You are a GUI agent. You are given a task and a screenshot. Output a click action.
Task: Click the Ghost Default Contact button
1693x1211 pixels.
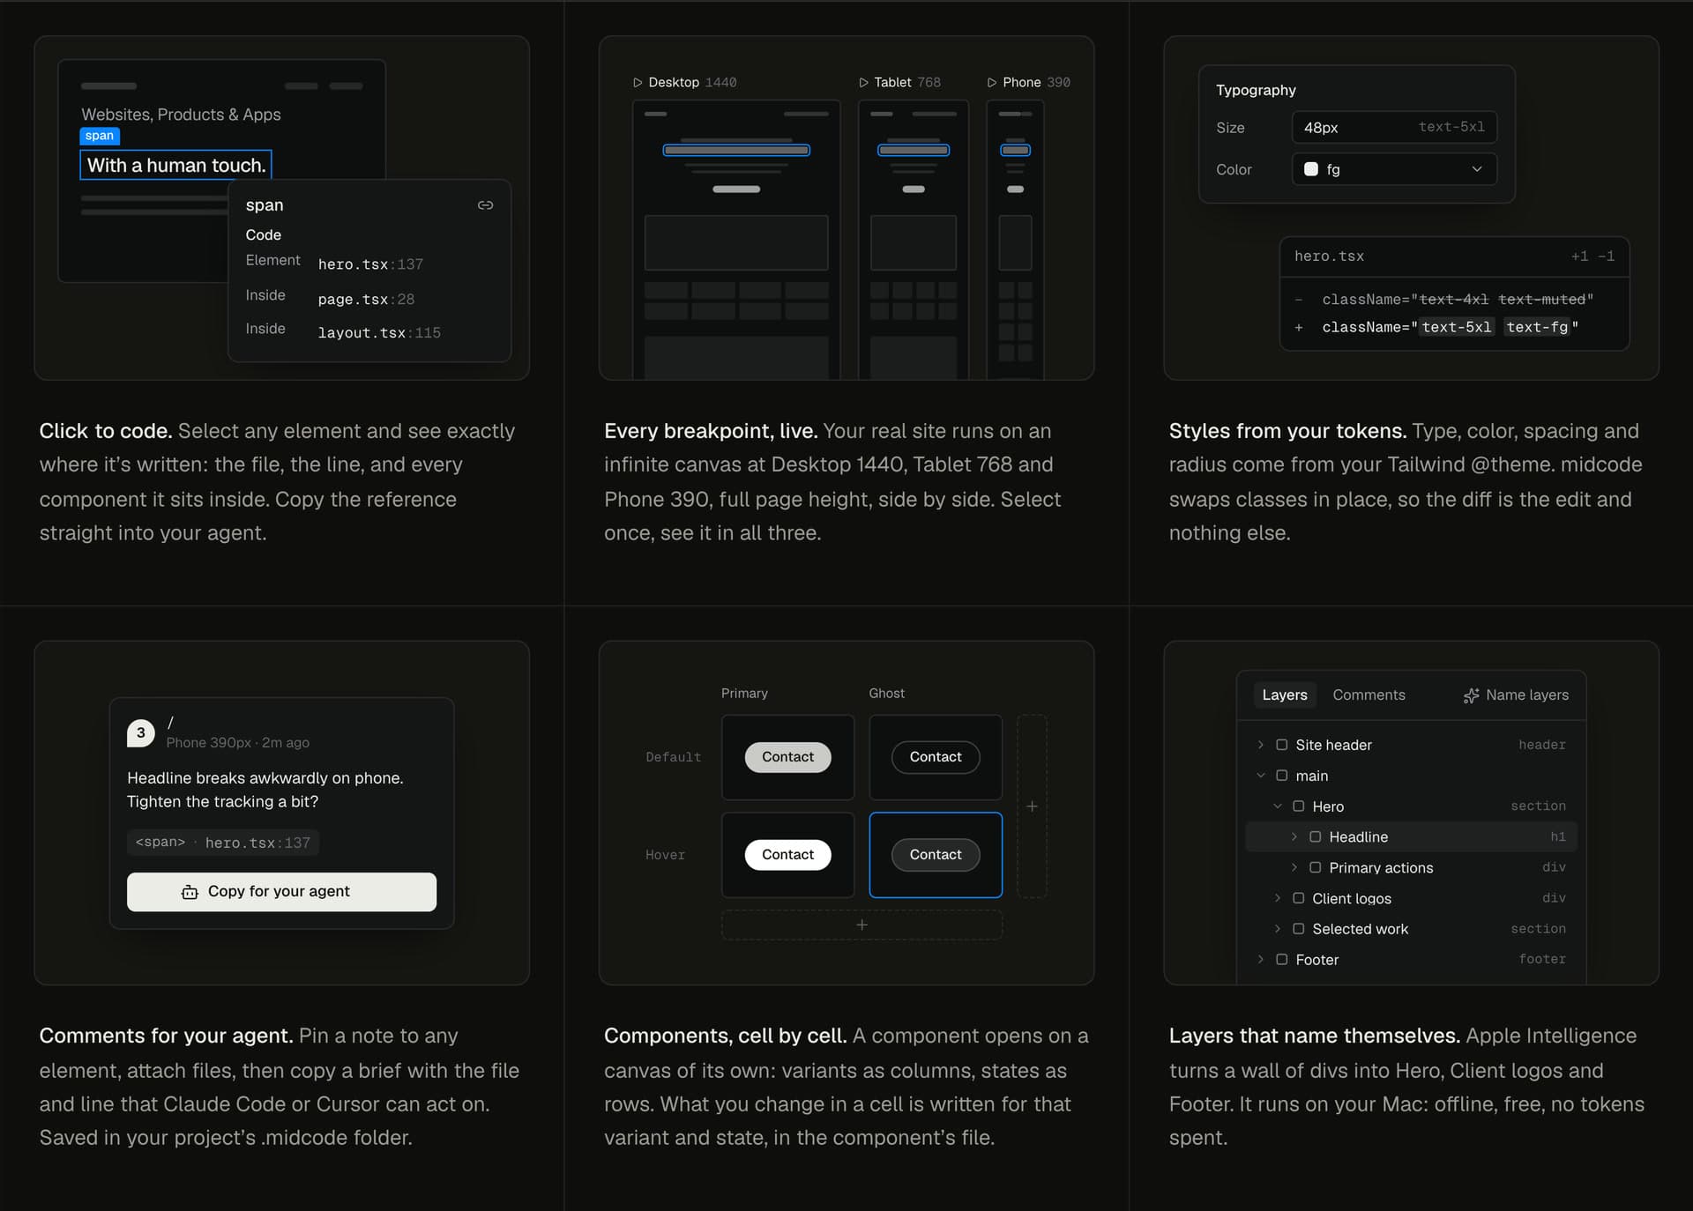click(936, 757)
